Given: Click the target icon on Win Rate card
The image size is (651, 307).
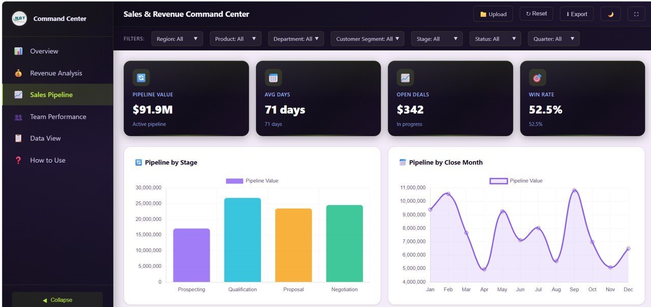Looking at the screenshot, I should 537,77.
